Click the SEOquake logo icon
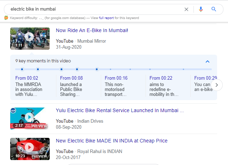The image size is (228, 165). pyautogui.click(x=6, y=18)
